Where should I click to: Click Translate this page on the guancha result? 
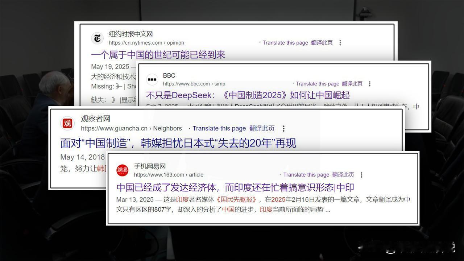tap(219, 128)
